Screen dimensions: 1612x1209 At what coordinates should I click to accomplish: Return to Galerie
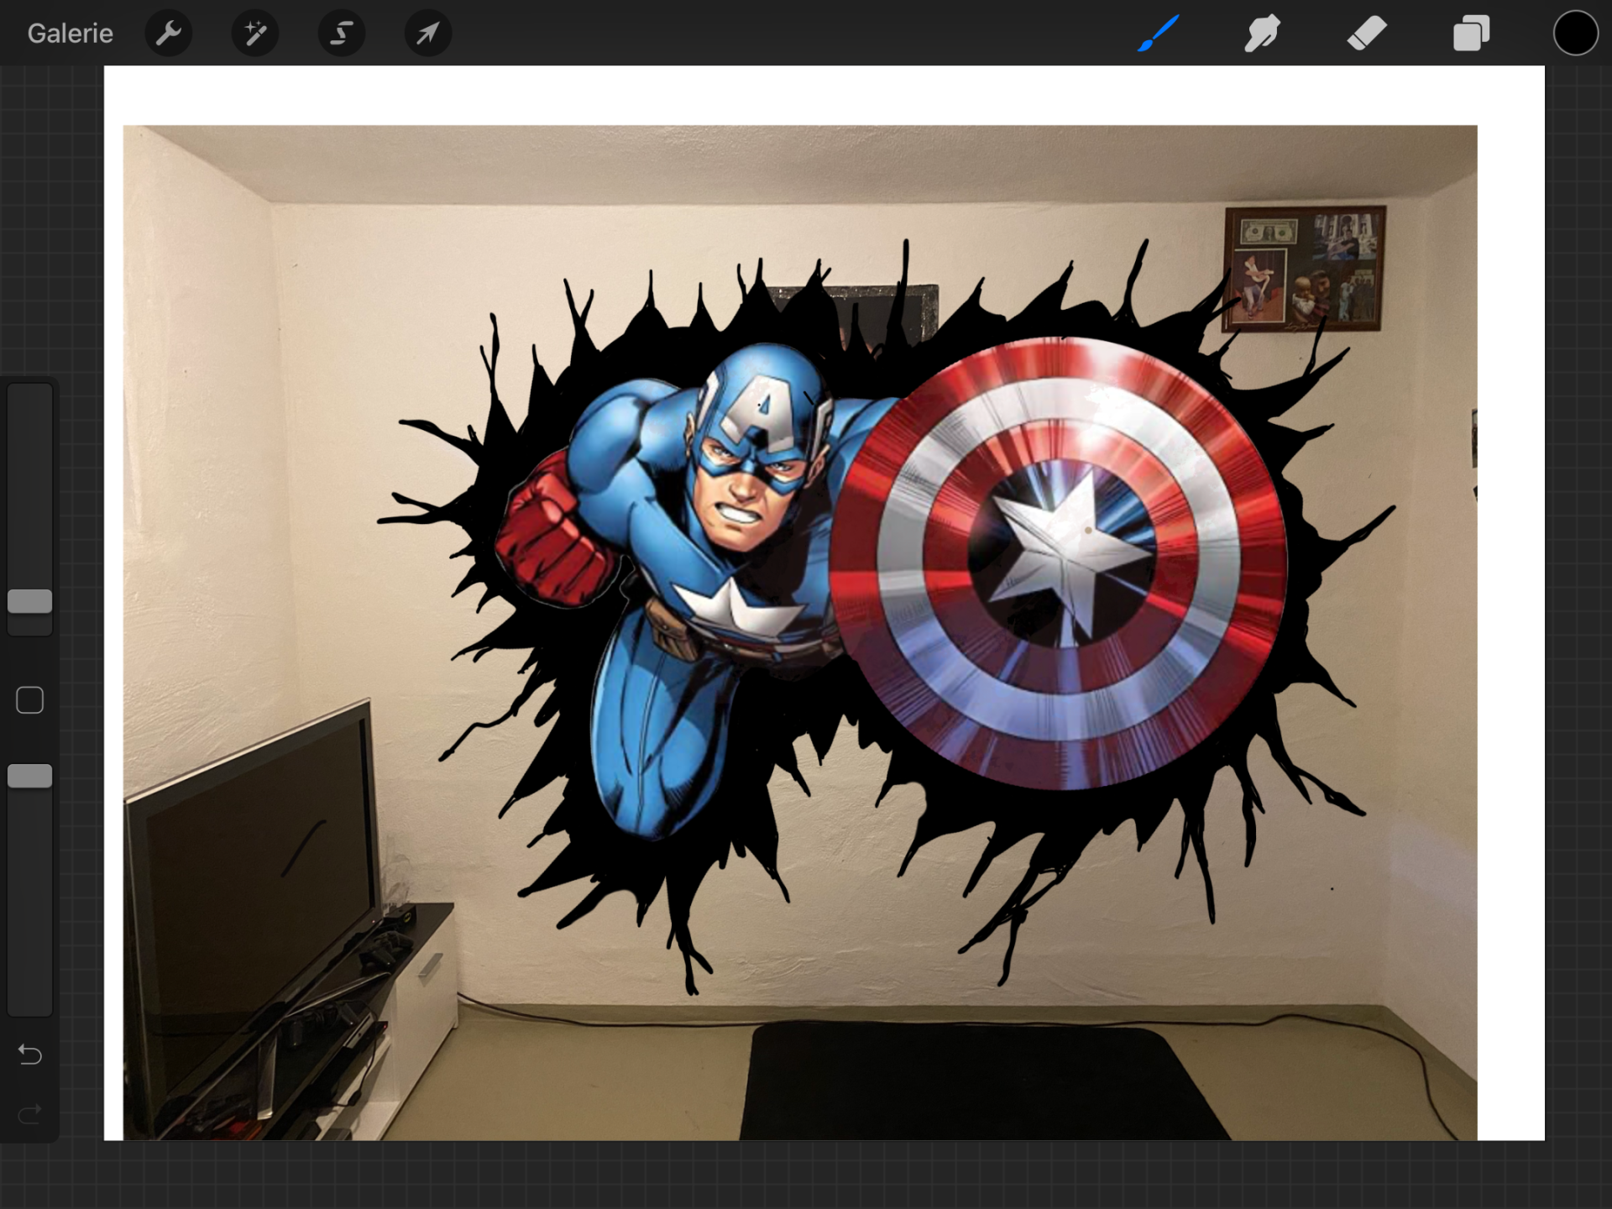pos(71,34)
